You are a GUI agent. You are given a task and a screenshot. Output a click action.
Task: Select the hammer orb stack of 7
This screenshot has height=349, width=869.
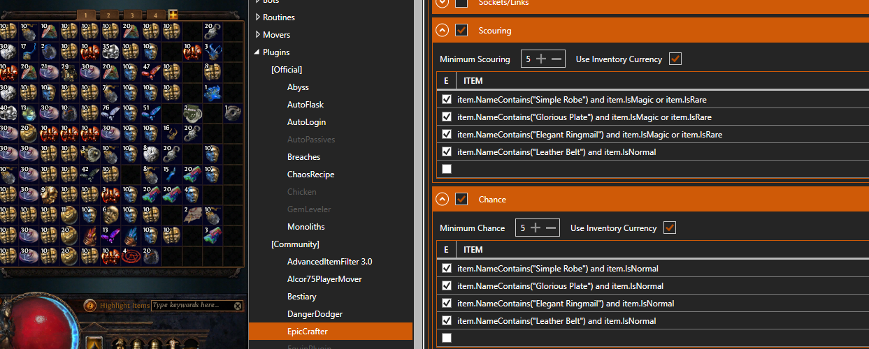click(x=112, y=92)
